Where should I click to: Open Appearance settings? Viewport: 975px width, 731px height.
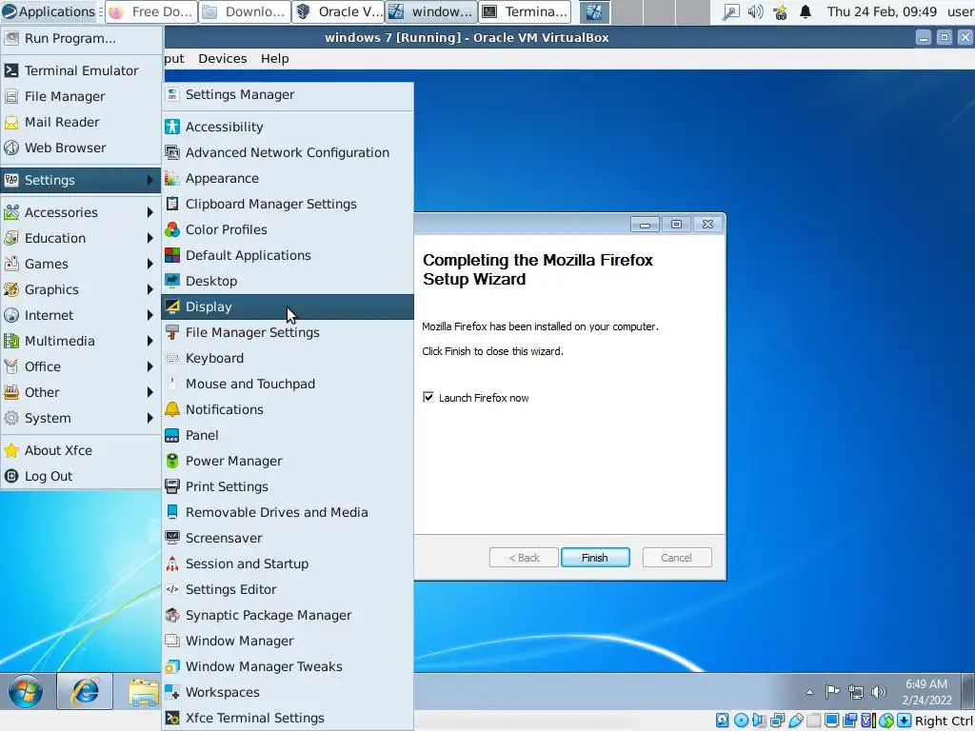tap(288, 178)
